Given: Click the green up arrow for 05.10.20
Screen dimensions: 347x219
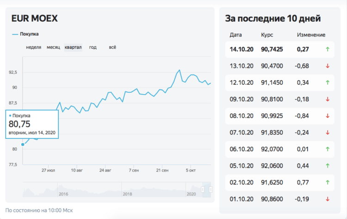Looking at the screenshot, I should pos(328,166).
